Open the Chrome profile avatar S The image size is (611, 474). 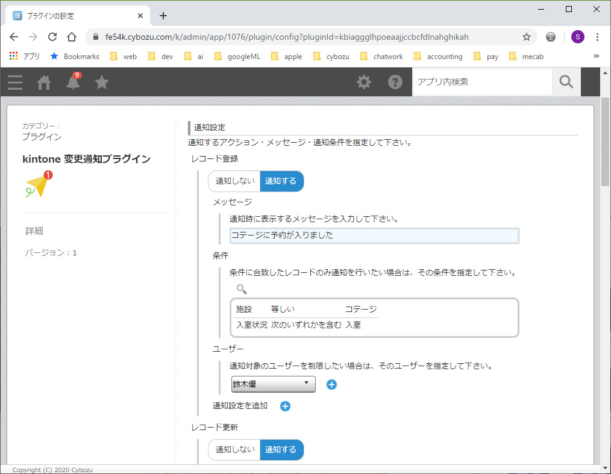577,37
